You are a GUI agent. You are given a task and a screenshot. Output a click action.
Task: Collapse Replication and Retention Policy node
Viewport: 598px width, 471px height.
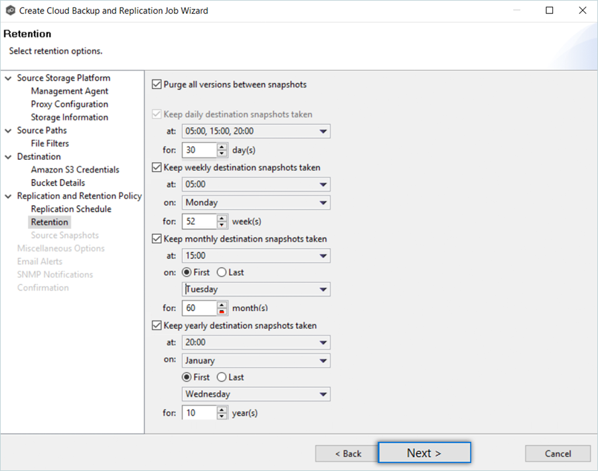coord(8,196)
